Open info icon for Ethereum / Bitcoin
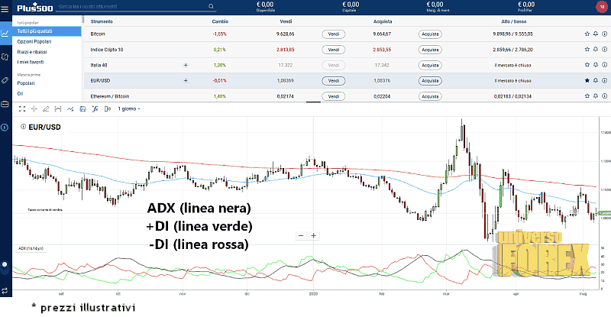611x317 pixels. (604, 96)
